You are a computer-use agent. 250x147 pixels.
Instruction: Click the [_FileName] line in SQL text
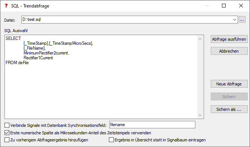pos(34,48)
